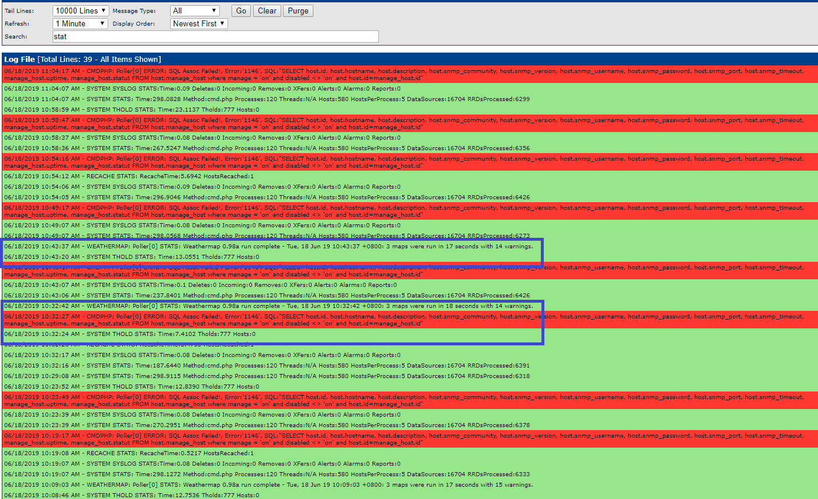
Task: Open the Display Order dropdown showing Newest First
Action: tap(199, 23)
